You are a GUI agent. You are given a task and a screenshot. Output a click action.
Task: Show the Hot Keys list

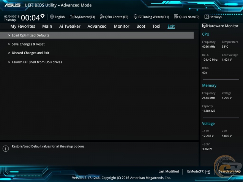coord(215,17)
